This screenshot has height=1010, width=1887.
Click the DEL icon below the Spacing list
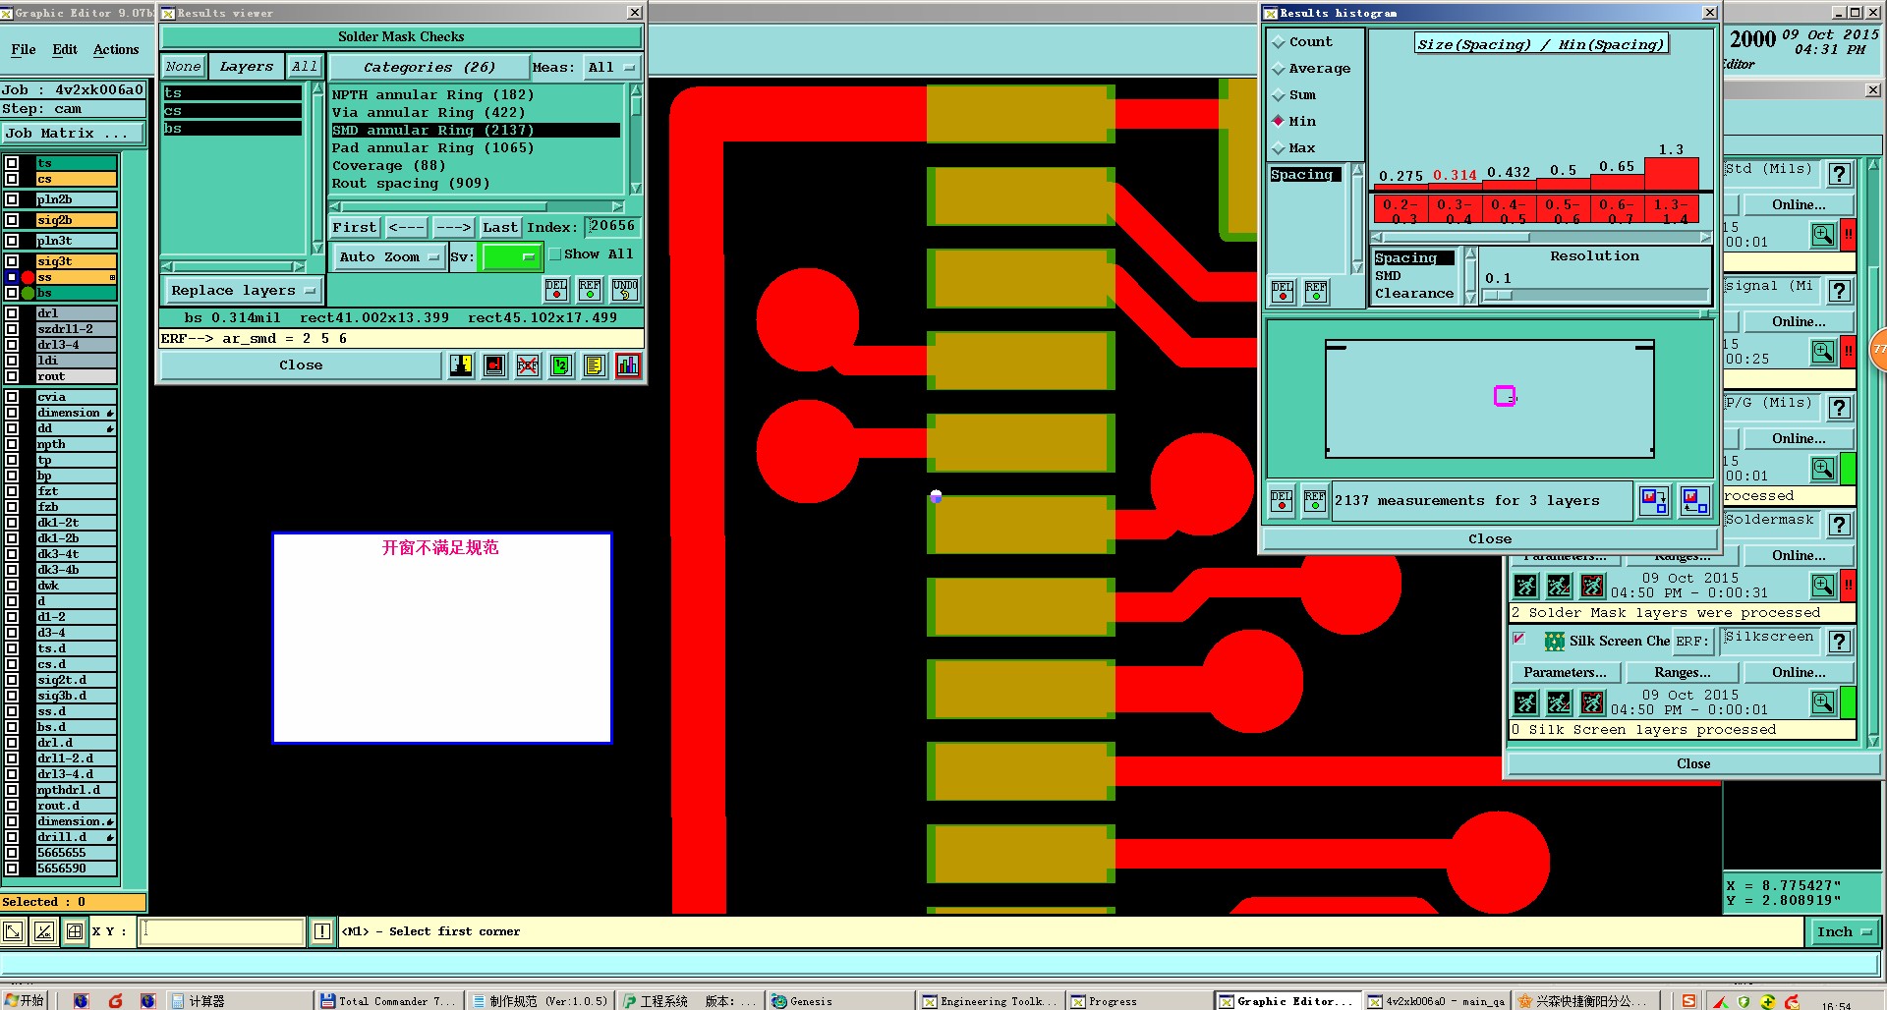[x=1283, y=292]
